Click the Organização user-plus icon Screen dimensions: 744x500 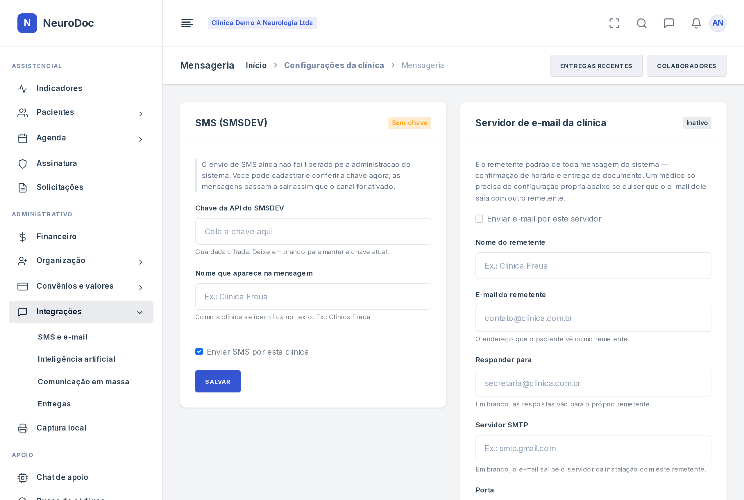[x=23, y=261]
